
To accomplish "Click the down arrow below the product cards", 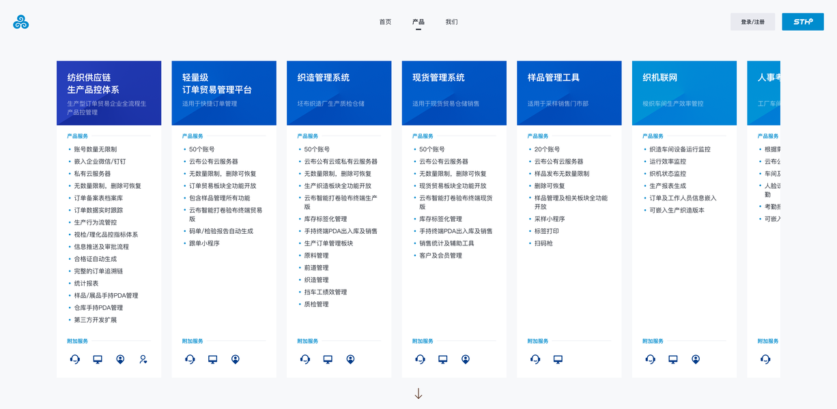I will pos(418,393).
